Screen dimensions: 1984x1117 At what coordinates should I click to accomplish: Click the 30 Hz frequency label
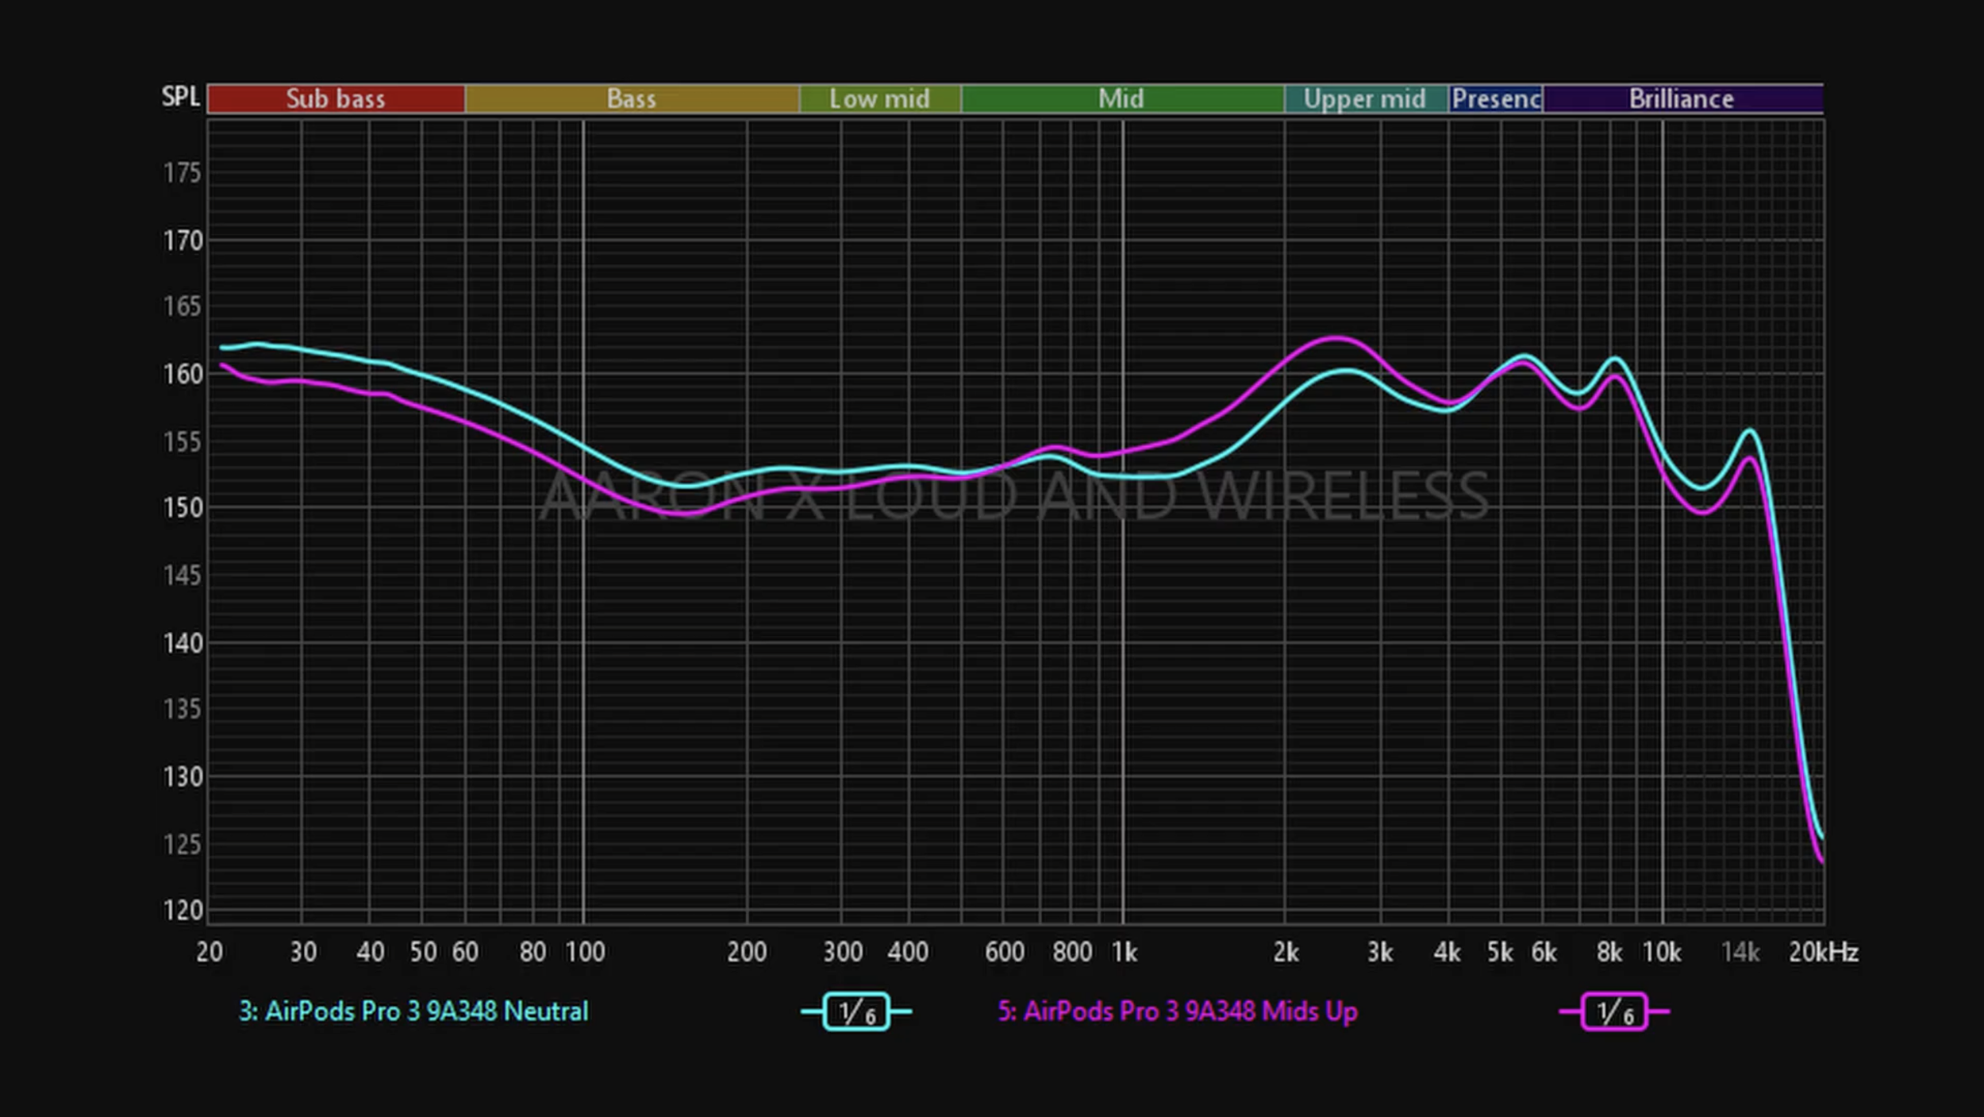point(303,952)
